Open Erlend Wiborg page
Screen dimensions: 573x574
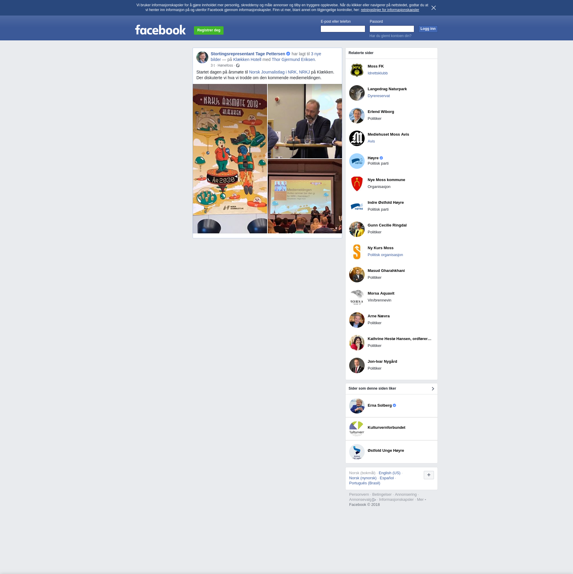381,112
